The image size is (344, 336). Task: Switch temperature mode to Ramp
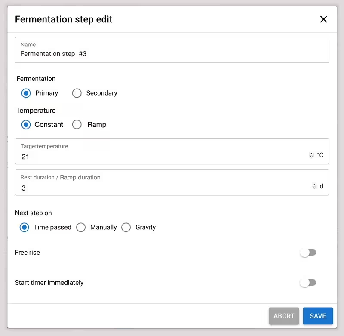(x=77, y=124)
